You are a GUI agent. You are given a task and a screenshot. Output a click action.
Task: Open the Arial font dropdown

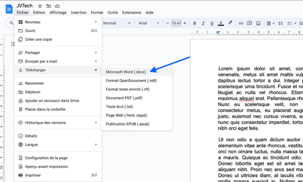[x=149, y=23]
